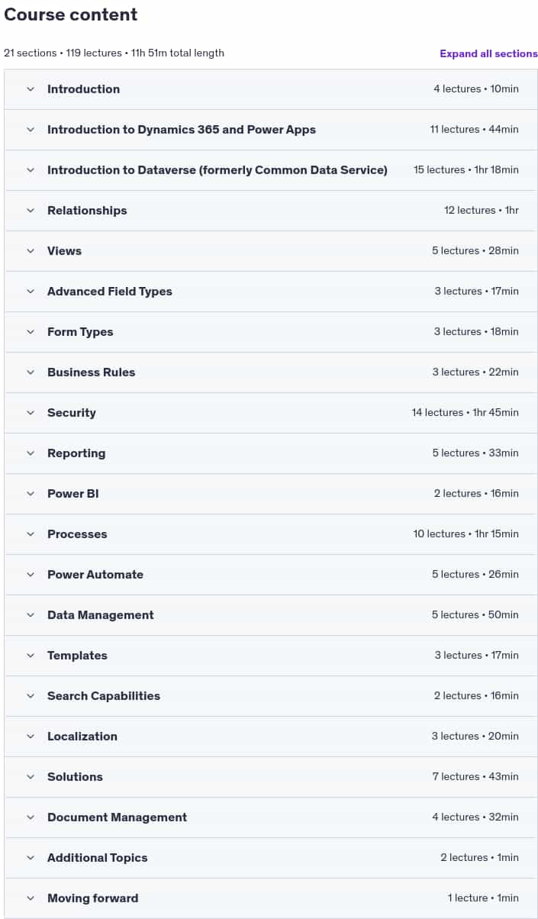Click the Power BI chevron icon

[x=31, y=494]
